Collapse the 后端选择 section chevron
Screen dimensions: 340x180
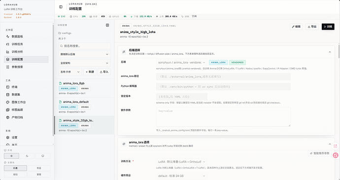pos(330,52)
